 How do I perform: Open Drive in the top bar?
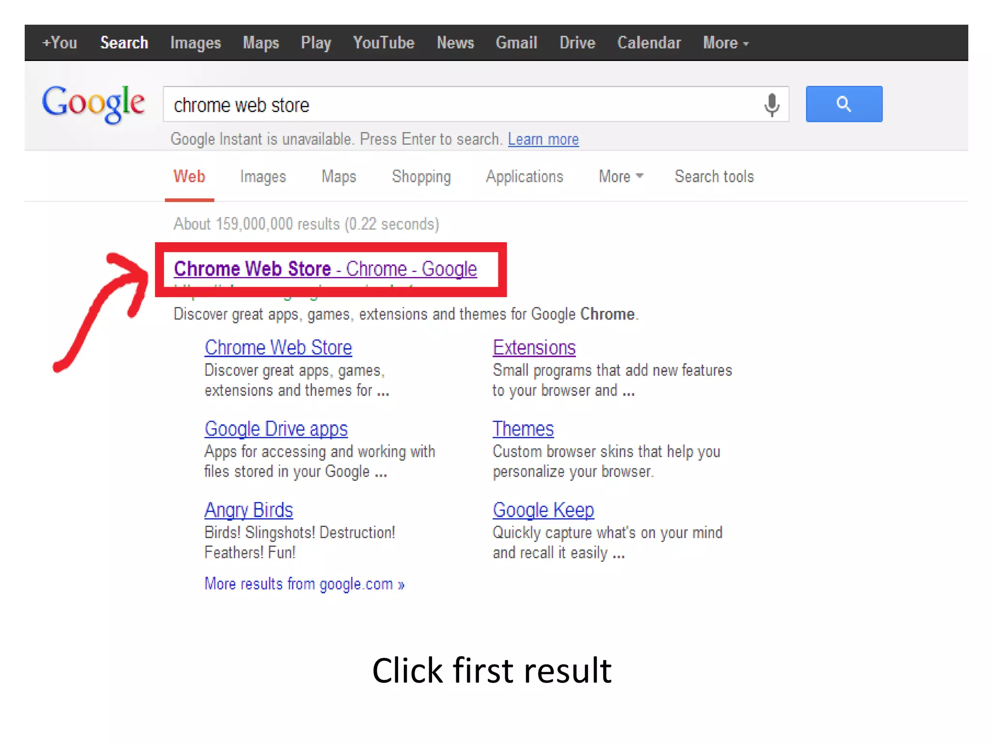[x=577, y=43]
